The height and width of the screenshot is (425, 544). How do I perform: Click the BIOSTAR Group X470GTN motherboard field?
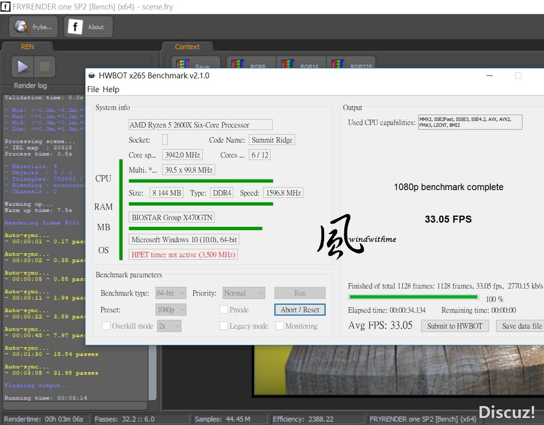(x=172, y=217)
